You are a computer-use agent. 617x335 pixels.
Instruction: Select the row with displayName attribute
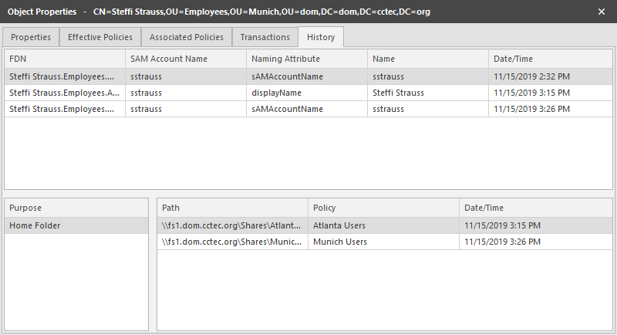[308, 93]
